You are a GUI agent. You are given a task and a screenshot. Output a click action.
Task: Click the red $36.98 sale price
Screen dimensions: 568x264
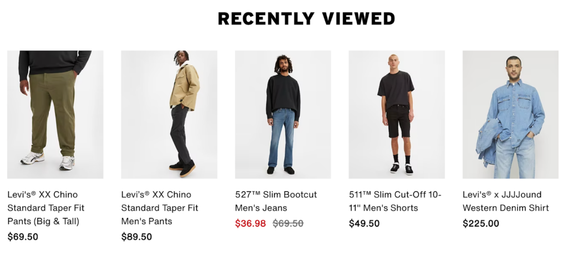250,224
